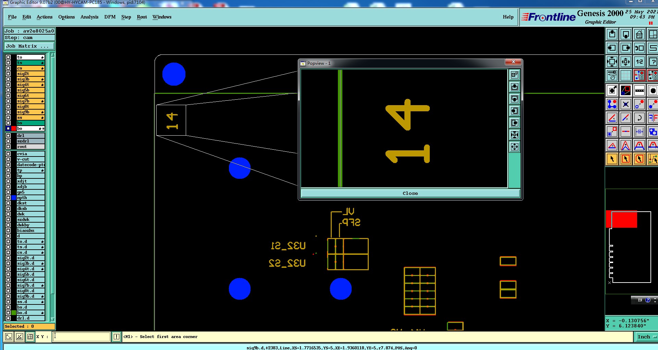This screenshot has width=658, height=350.
Task: Select the rectangle area selection arrow tool
Action: coord(626,159)
